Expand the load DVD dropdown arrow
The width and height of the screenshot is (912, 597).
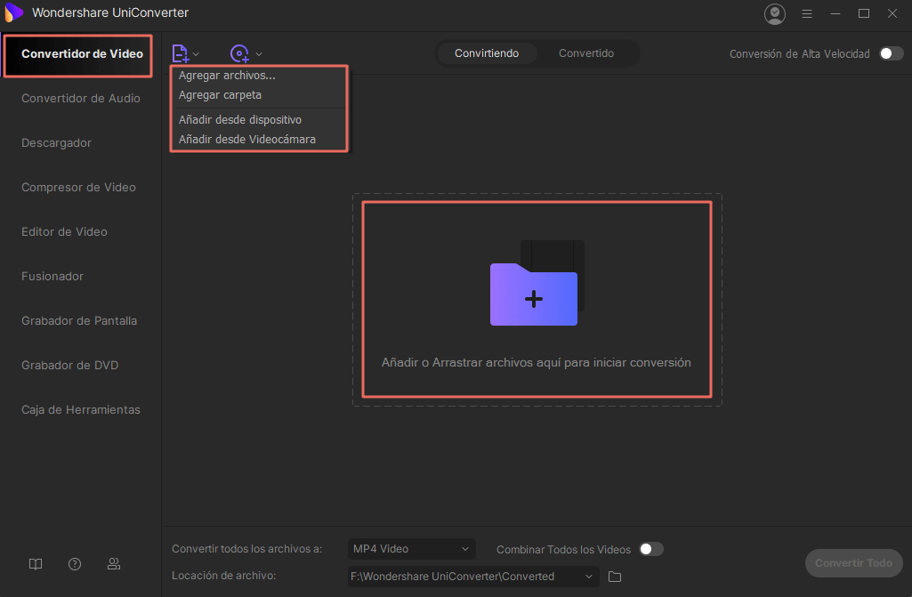259,54
